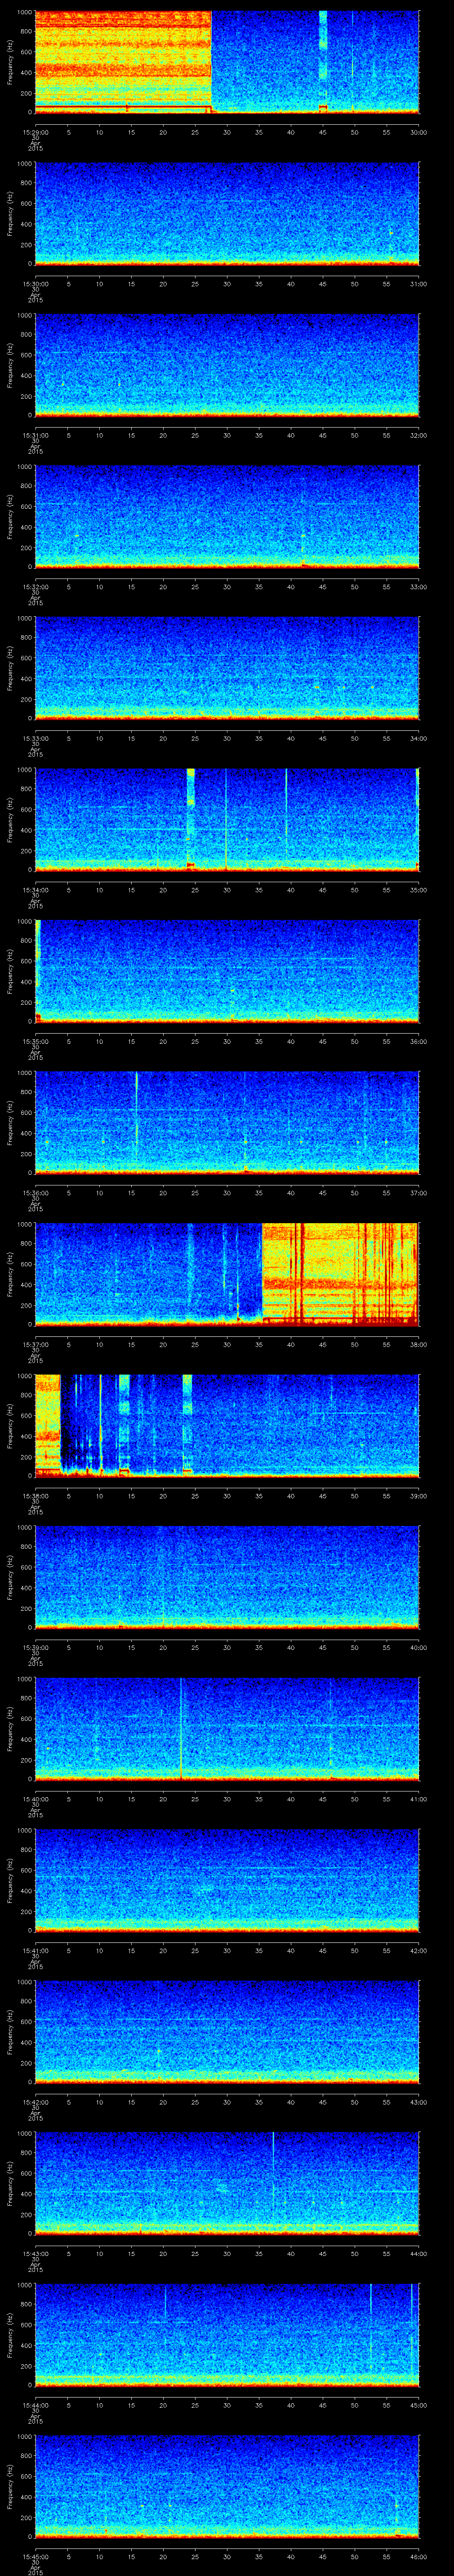Viewport: 454px width, 2576px height.
Task: Click the '15:38:00' start time label
Action: [35, 1496]
